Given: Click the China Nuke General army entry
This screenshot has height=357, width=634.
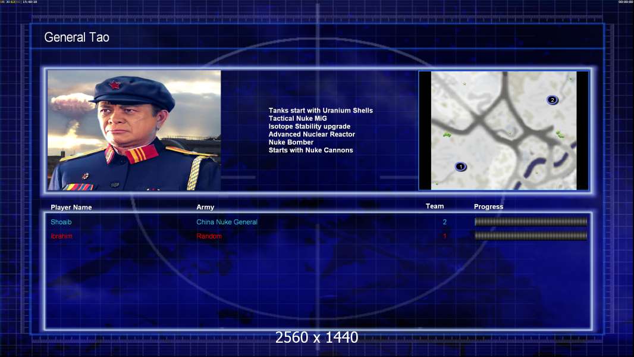Looking at the screenshot, I should [x=227, y=223].
